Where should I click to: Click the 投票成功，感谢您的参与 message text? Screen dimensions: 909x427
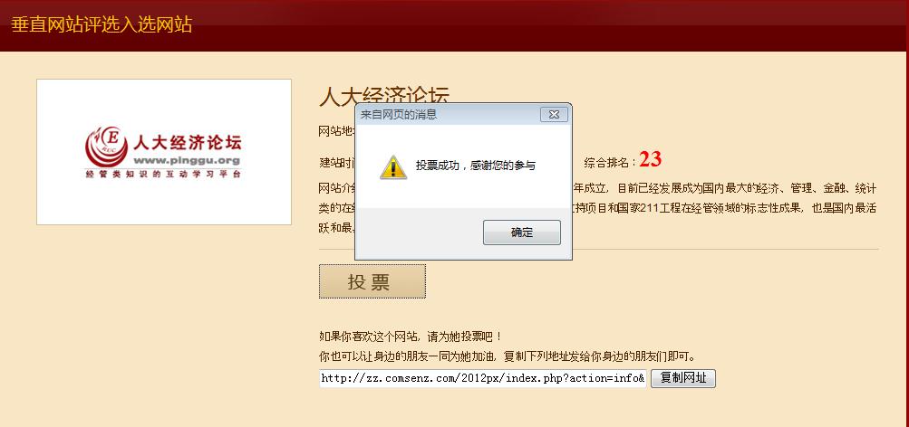coord(476,166)
